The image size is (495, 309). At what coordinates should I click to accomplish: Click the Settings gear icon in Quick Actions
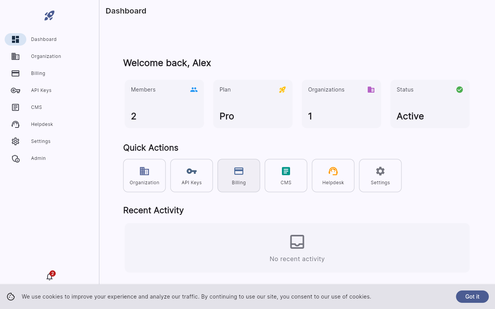point(380,171)
